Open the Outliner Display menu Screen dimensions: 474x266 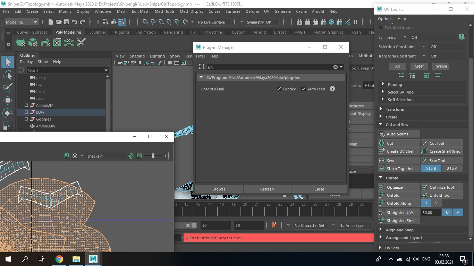point(26,62)
